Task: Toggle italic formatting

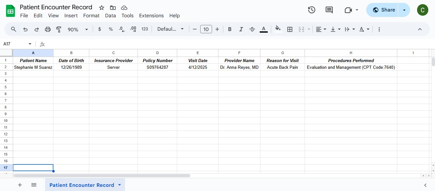Action: (241, 29)
